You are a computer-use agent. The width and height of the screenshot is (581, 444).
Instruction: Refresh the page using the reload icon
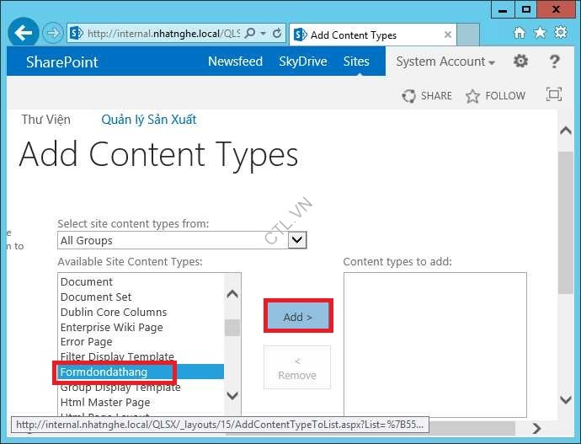point(277,35)
